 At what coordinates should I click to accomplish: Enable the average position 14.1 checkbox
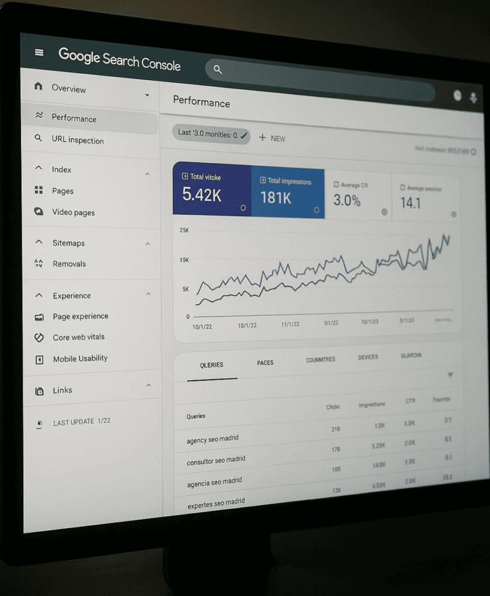pyautogui.click(x=403, y=188)
